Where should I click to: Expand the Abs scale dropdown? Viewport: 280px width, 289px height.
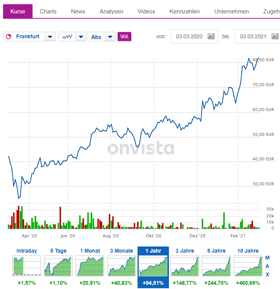[x=110, y=37]
